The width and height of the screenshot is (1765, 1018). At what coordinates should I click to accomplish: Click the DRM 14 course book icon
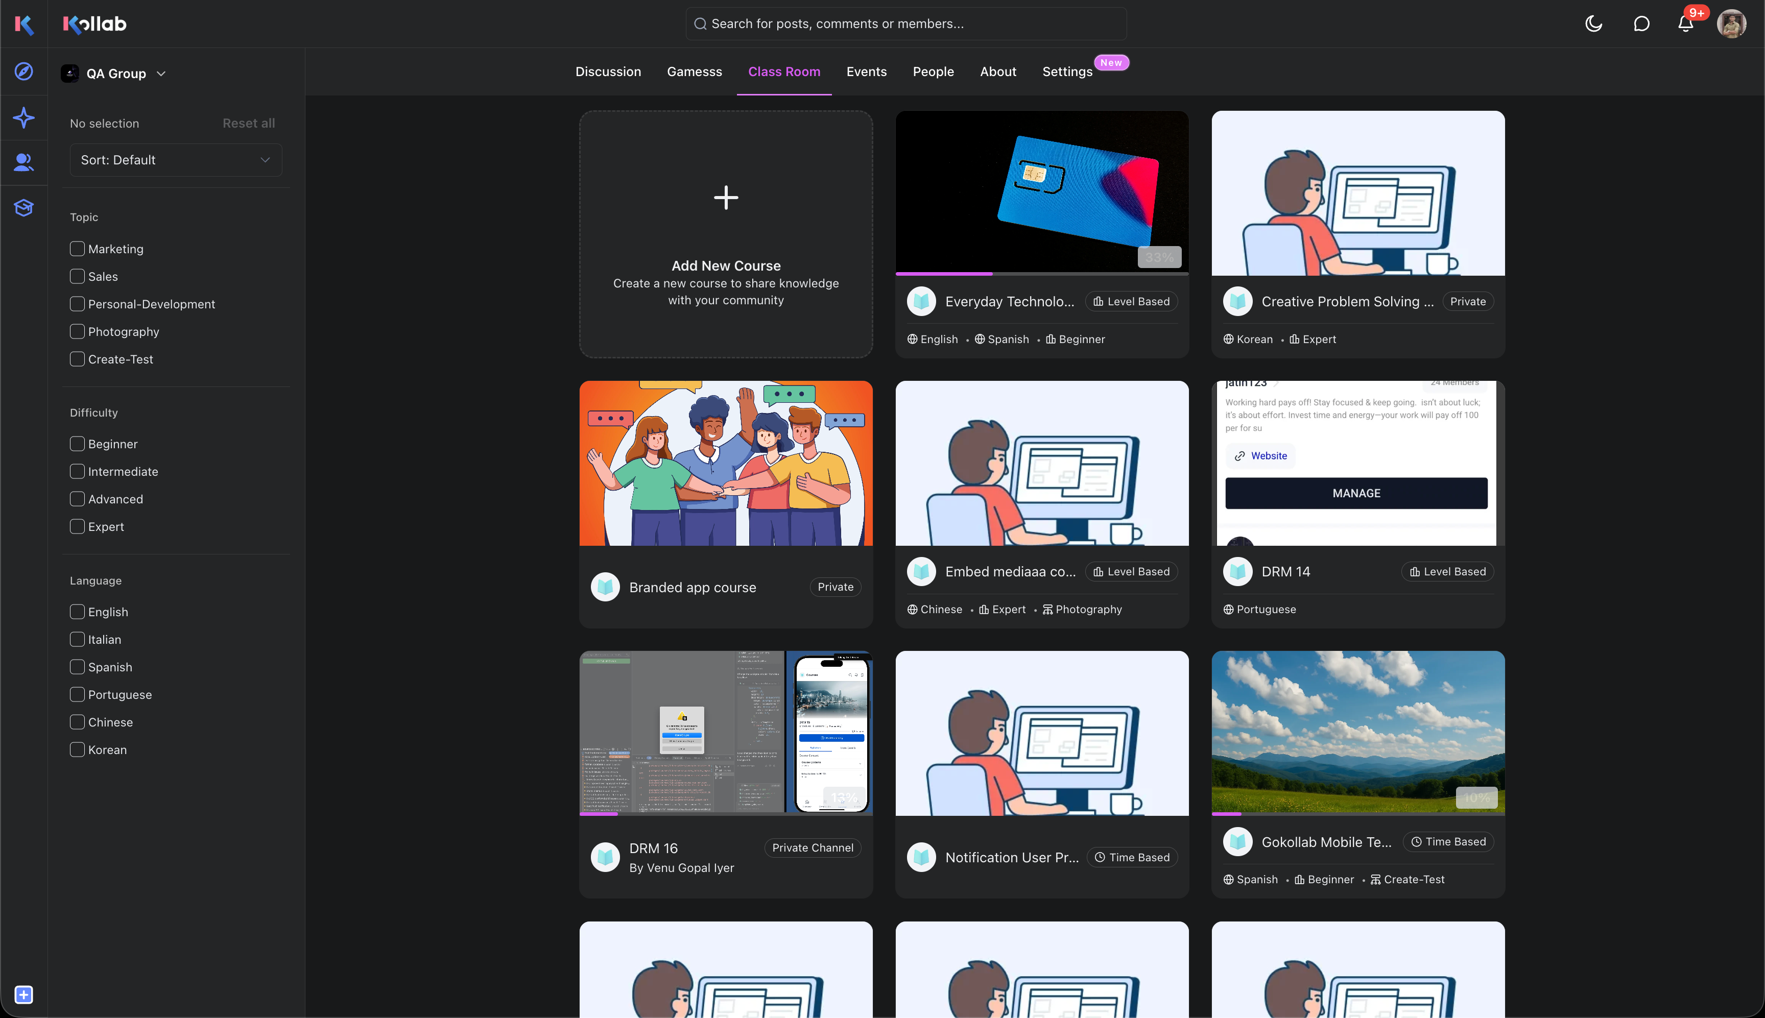pos(1237,571)
